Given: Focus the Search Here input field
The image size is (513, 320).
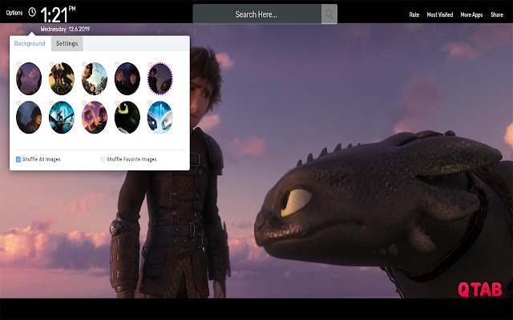Looking at the screenshot, I should tap(256, 14).
